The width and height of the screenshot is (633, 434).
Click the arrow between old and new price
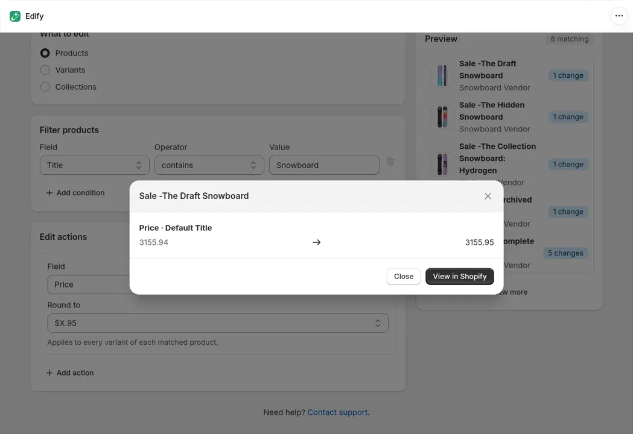click(316, 242)
